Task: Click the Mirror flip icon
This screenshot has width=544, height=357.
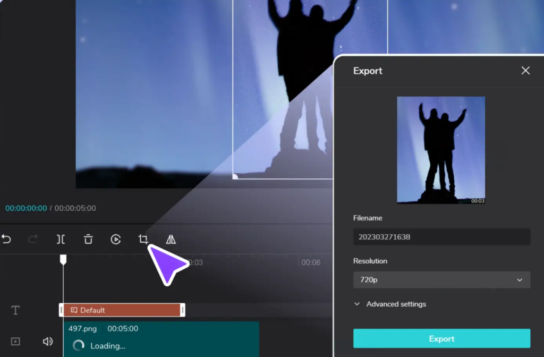Action: (171, 240)
